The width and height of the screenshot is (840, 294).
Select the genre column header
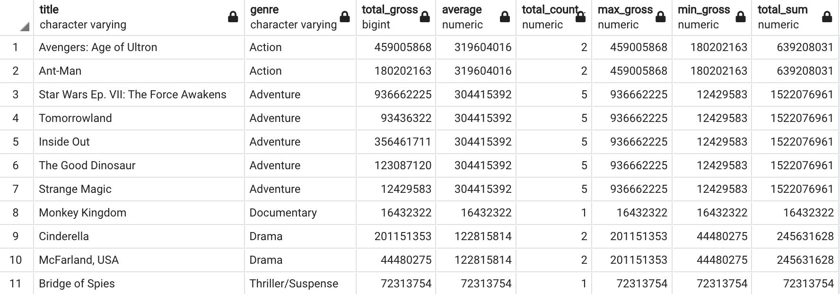[293, 17]
